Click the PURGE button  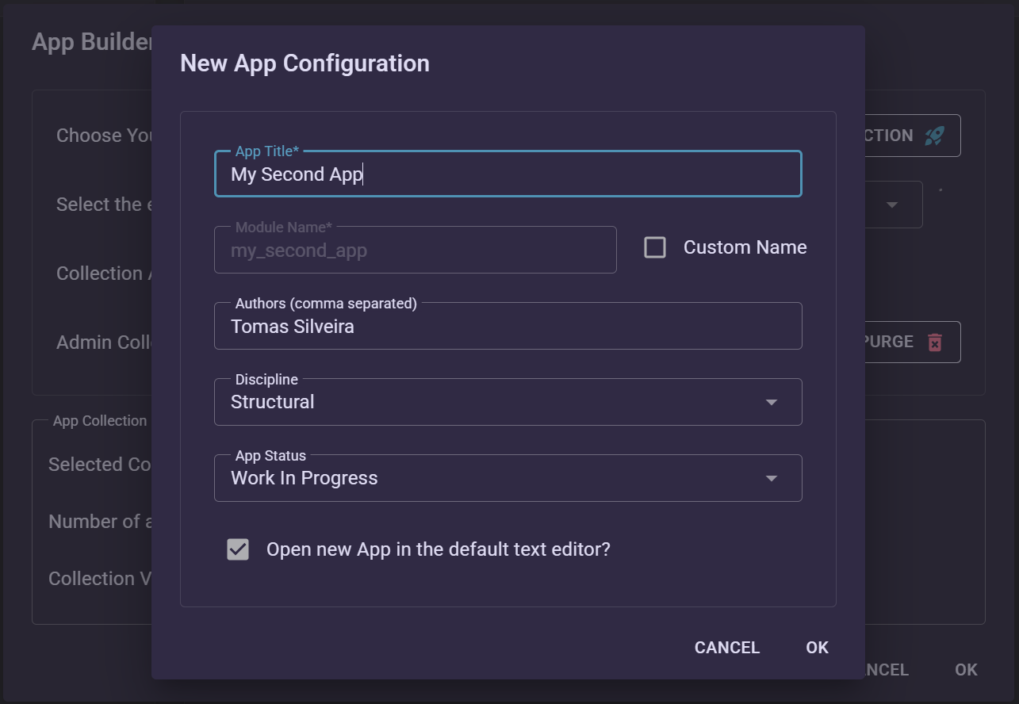pos(904,342)
